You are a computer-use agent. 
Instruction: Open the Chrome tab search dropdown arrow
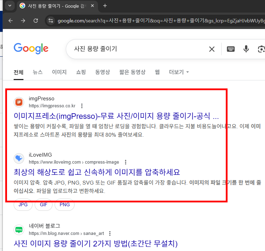(10, 6)
